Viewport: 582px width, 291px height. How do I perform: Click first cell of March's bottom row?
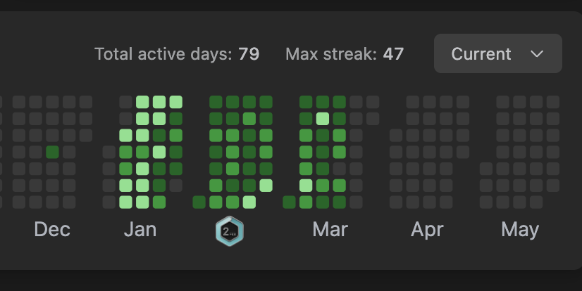pos(289,202)
